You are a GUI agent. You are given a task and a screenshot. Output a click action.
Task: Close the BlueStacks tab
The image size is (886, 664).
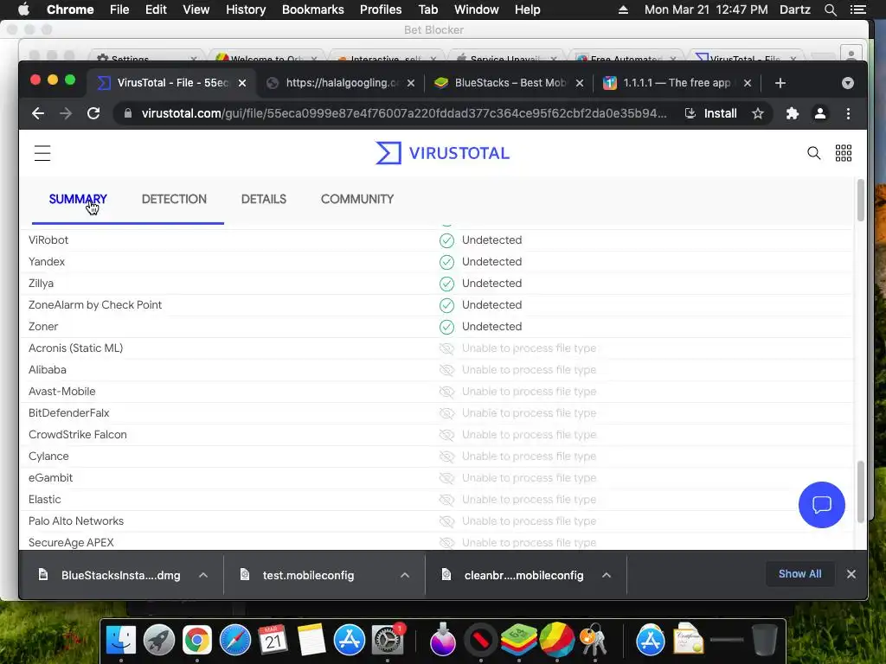[x=579, y=83]
